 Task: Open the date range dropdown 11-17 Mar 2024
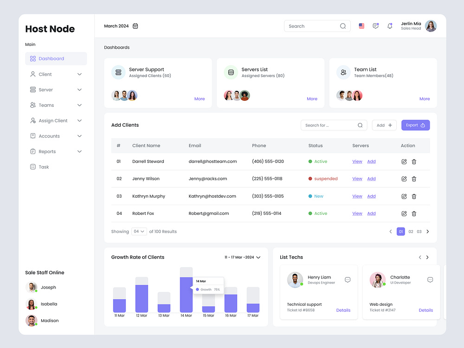pos(242,257)
